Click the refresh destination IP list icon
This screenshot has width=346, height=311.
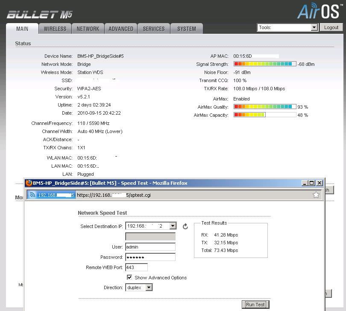tap(185, 226)
